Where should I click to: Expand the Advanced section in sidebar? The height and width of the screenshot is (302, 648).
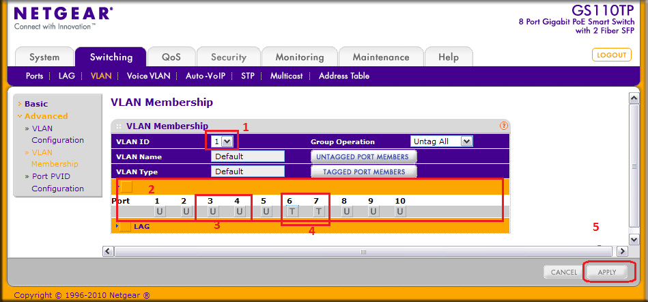[x=46, y=116]
